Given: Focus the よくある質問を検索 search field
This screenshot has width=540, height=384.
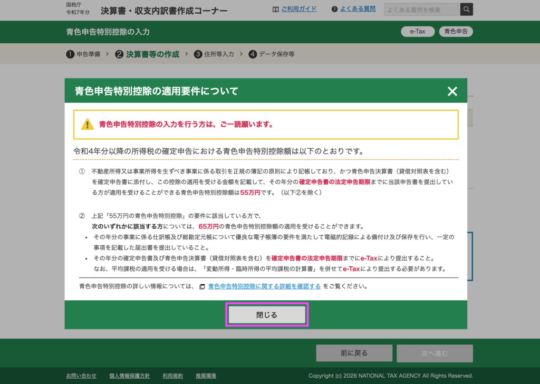Looking at the screenshot, I should click(x=422, y=9).
